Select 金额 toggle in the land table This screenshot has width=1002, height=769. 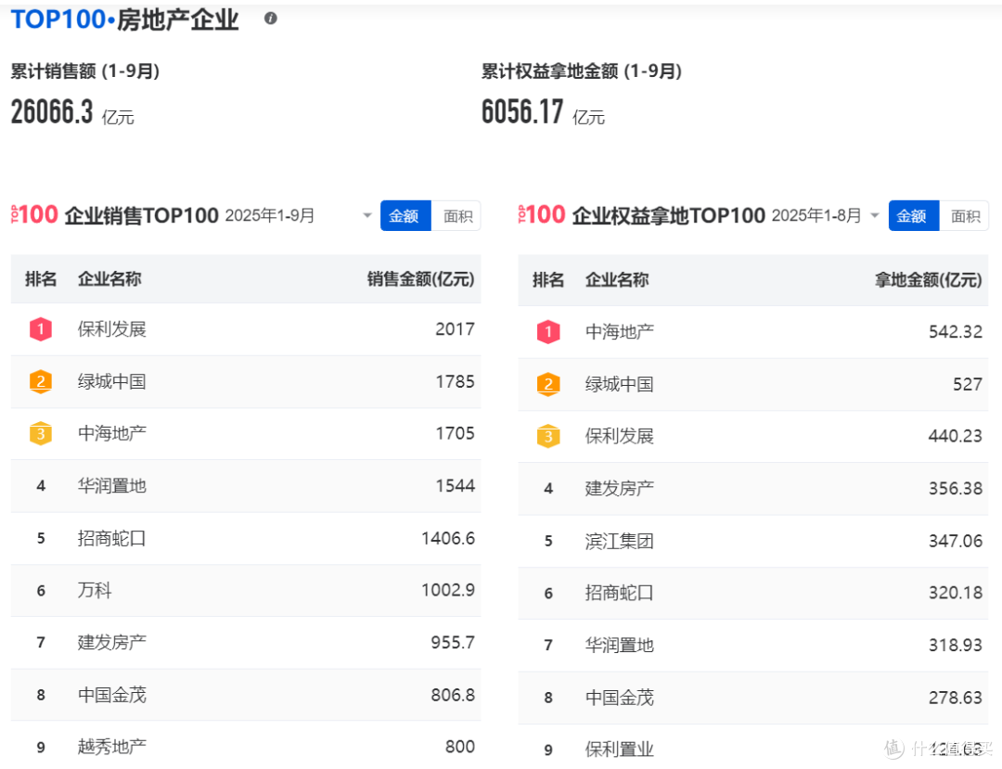point(913,216)
